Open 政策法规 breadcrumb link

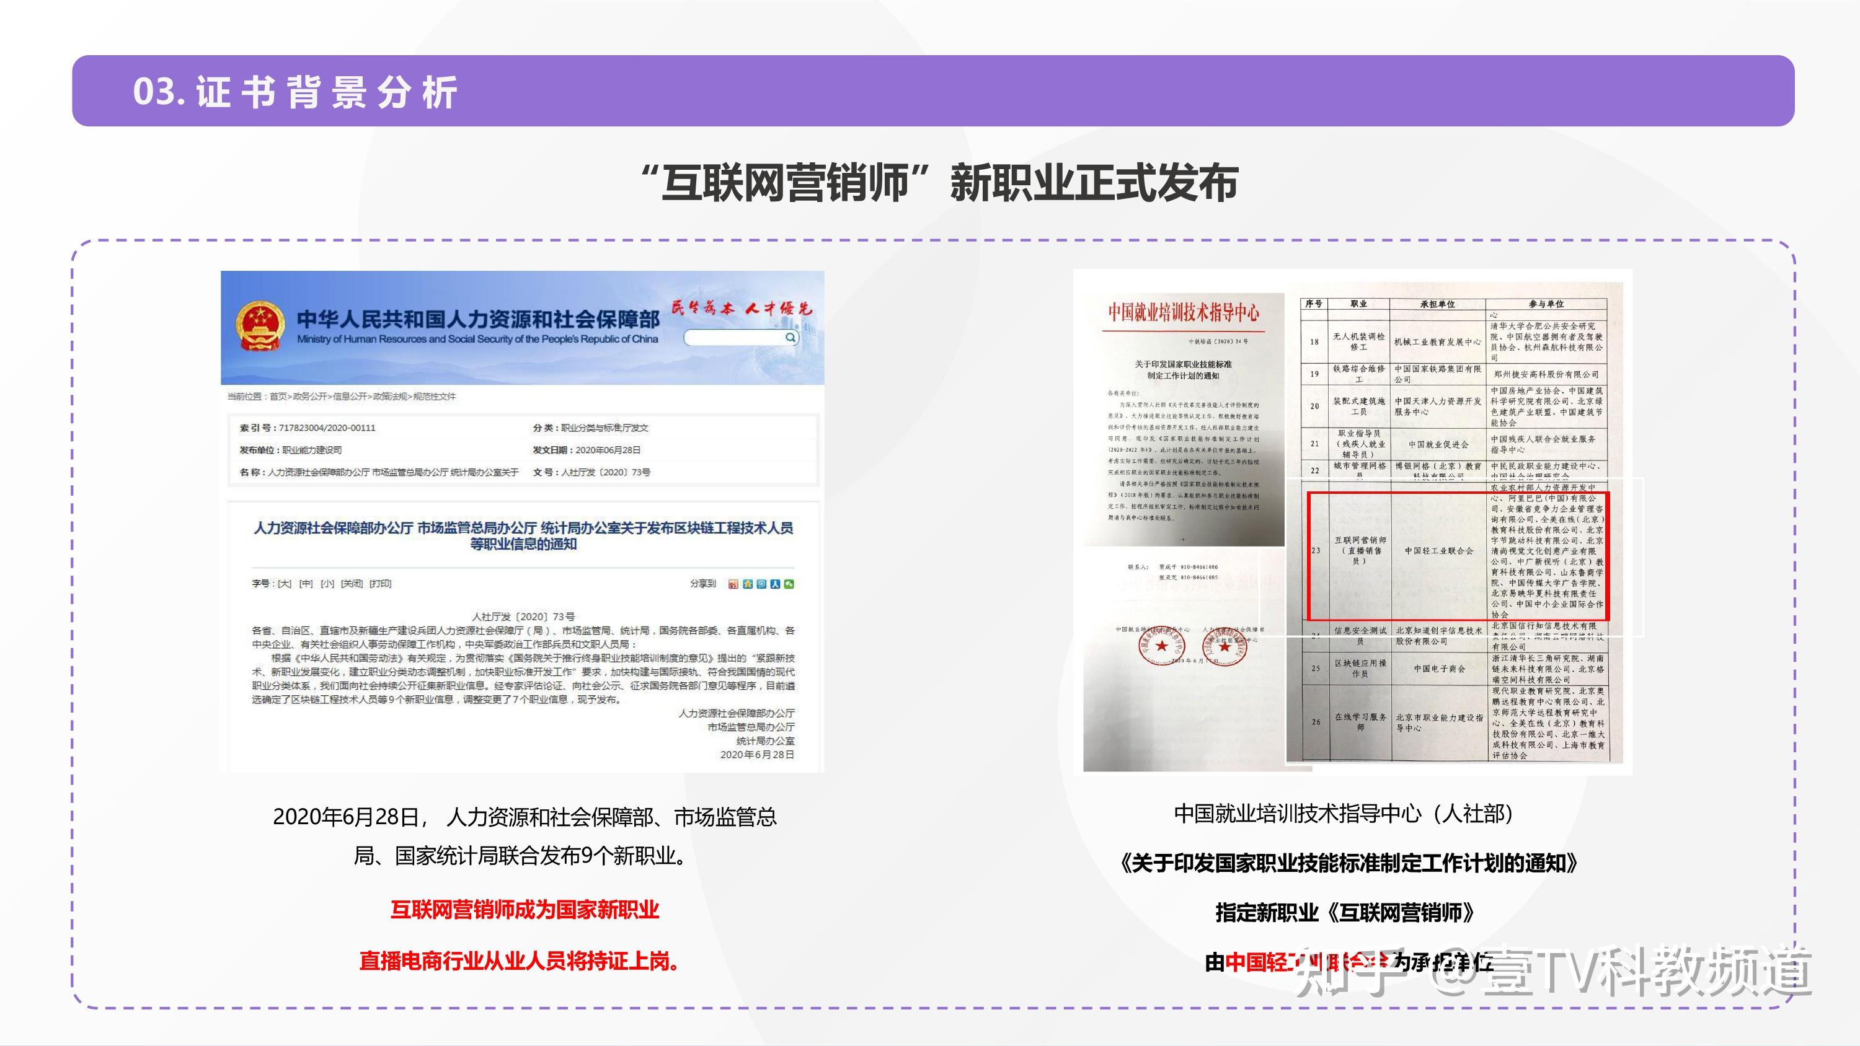click(x=390, y=397)
